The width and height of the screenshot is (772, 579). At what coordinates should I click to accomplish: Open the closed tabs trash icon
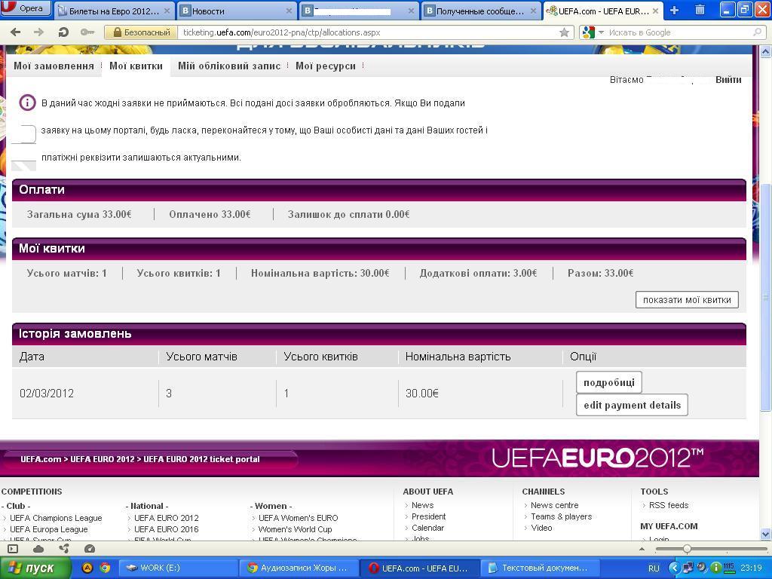700,11
